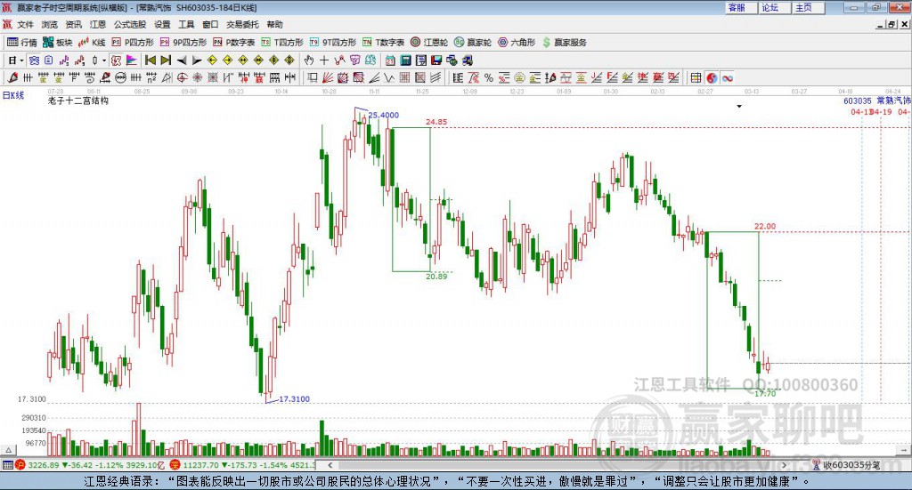This screenshot has width=912, height=490.
Task: Move chart left with black arrow
Action: pos(182,60)
